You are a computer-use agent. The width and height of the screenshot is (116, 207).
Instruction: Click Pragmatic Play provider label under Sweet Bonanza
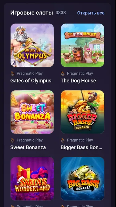pos(30,140)
